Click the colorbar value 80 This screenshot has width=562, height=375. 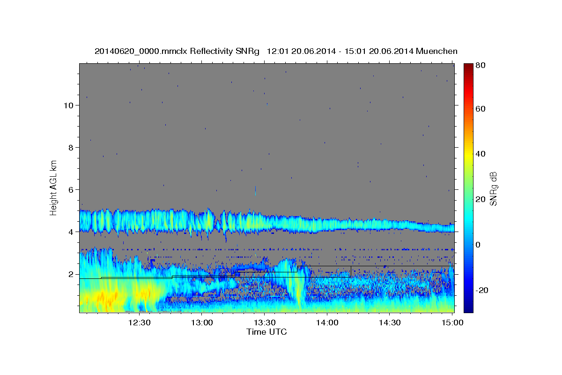point(480,66)
